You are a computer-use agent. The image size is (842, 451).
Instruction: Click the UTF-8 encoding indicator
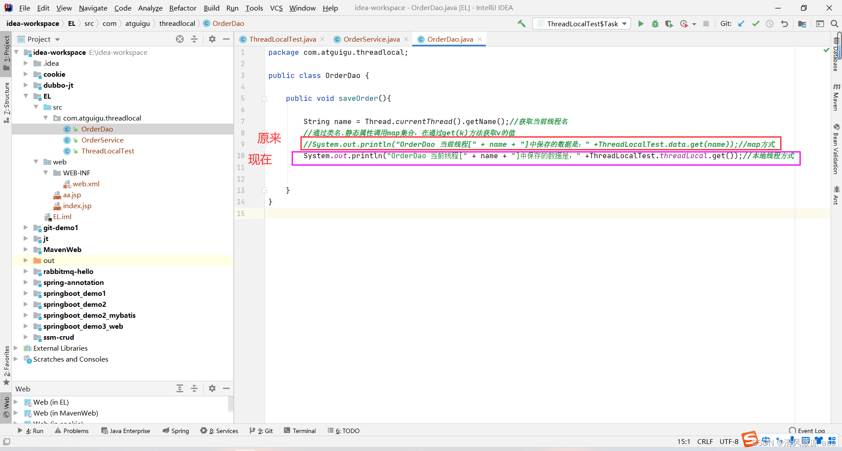(x=729, y=441)
